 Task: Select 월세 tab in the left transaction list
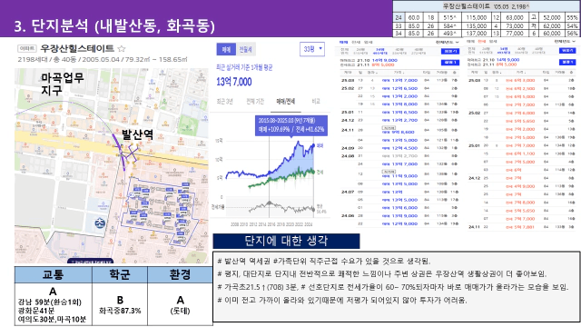tap(368, 43)
